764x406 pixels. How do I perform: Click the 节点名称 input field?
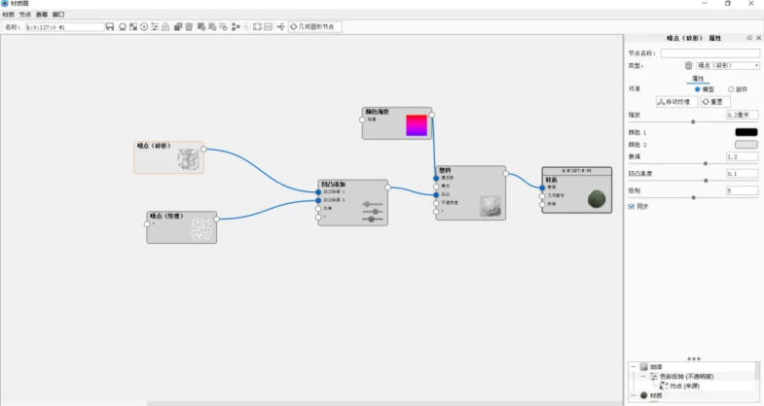pyautogui.click(x=709, y=53)
